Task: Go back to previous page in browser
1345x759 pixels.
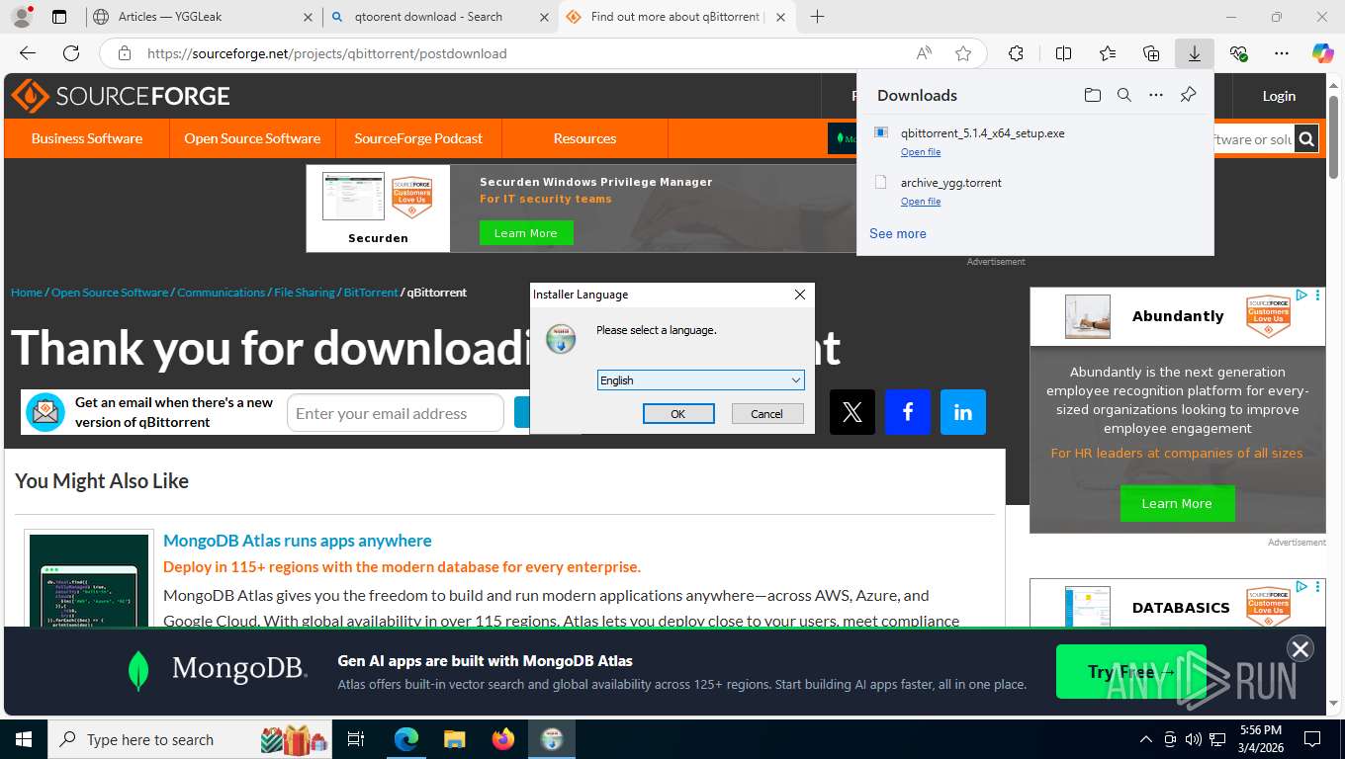Action: pos(28,53)
